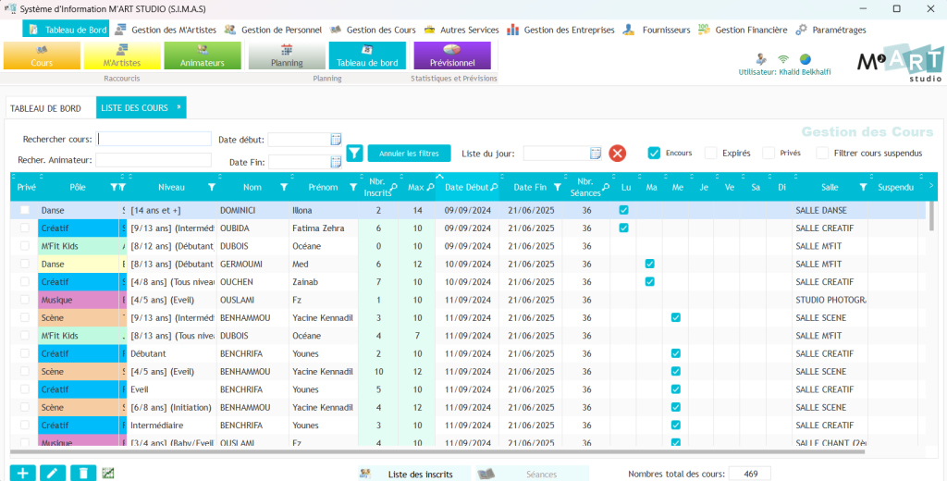This screenshot has width=947, height=481.
Task: Open the Tableau de bord shortcut tile
Action: point(367,55)
